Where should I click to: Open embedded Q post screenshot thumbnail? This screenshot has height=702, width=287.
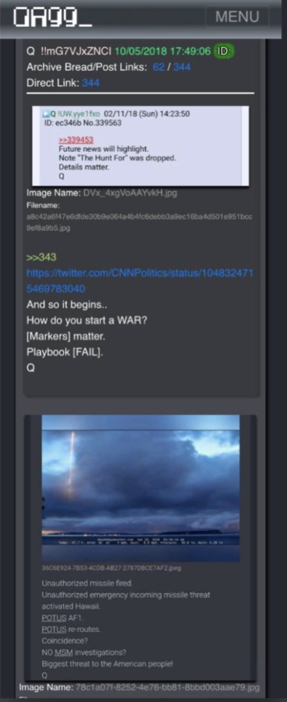[141, 146]
